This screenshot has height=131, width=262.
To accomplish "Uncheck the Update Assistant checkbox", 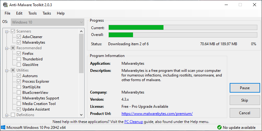I will coord(19,109).
